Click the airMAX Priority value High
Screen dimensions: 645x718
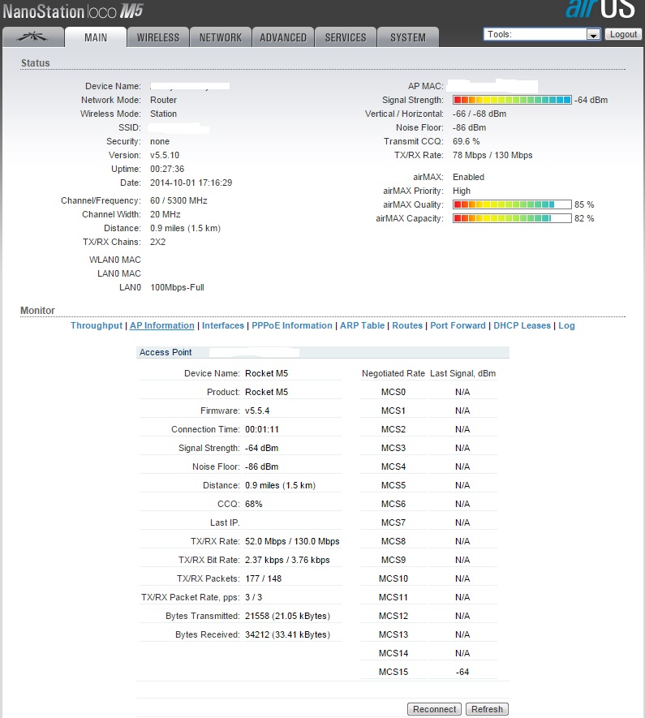pos(462,191)
